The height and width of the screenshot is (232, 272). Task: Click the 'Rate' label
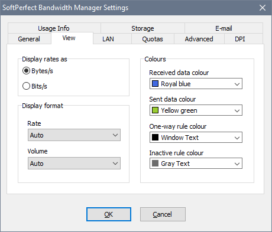click(x=34, y=123)
